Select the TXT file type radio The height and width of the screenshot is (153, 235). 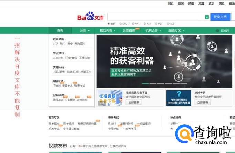pos(145,24)
